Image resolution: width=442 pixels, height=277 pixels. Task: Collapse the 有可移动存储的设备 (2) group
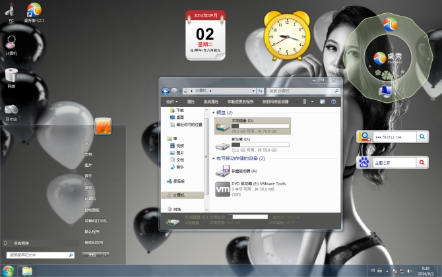(x=214, y=159)
